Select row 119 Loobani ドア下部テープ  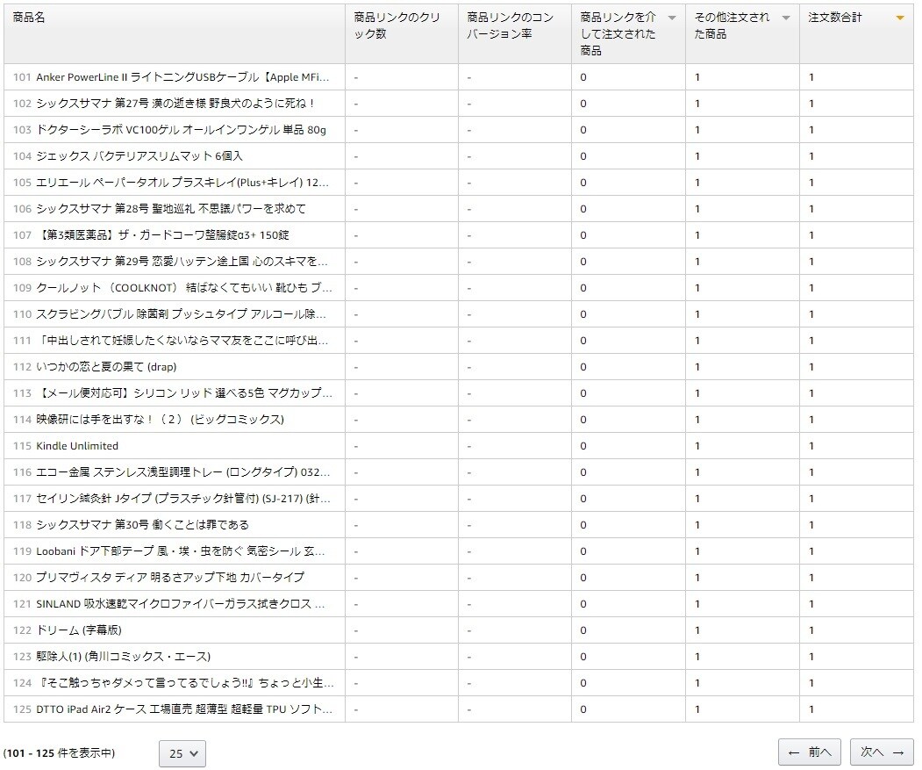[459, 551]
